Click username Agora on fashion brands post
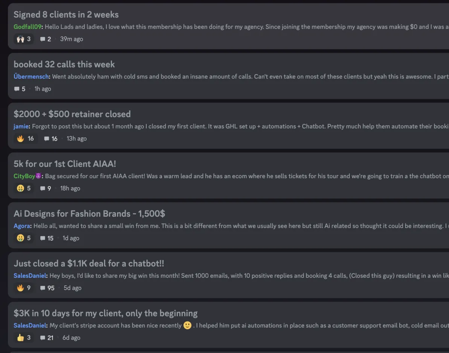 (23, 226)
